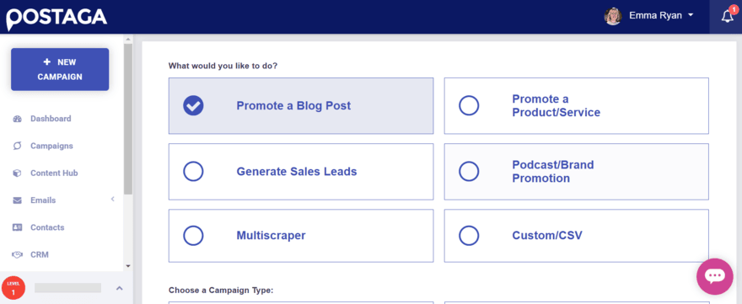742x304 pixels.
Task: Click the Campaigns icon in sidebar
Action: pos(18,146)
